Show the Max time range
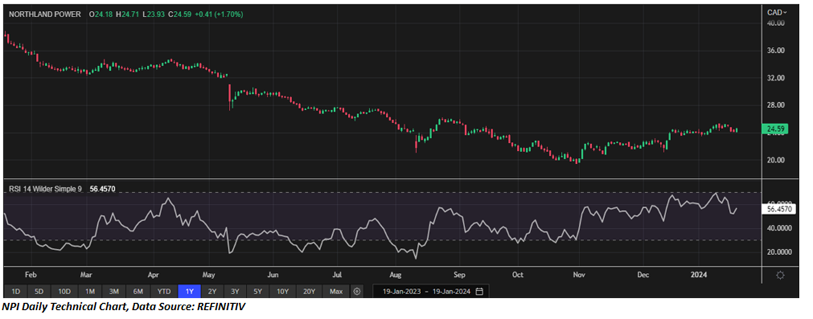Image resolution: width=813 pixels, height=319 pixels. (x=336, y=291)
